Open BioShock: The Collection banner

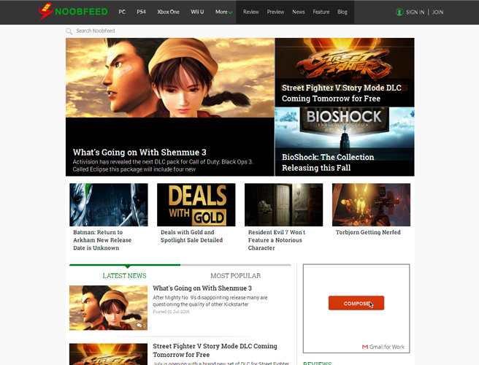[x=345, y=142]
